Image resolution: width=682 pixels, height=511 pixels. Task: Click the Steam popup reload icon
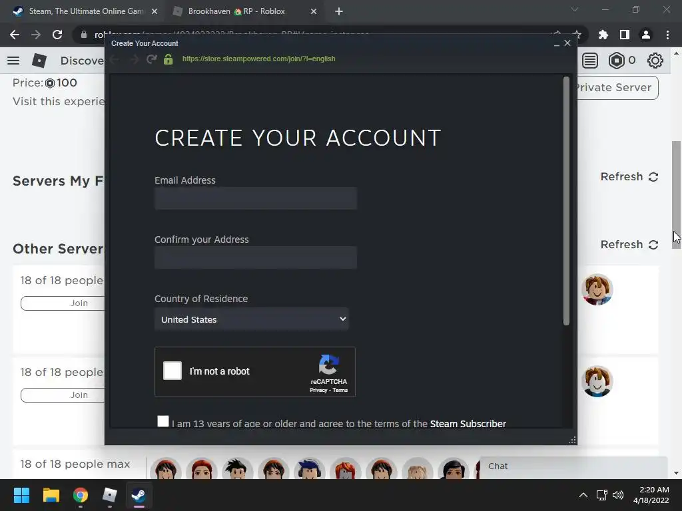point(151,59)
